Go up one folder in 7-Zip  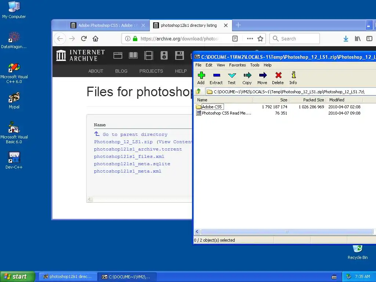coord(198,91)
